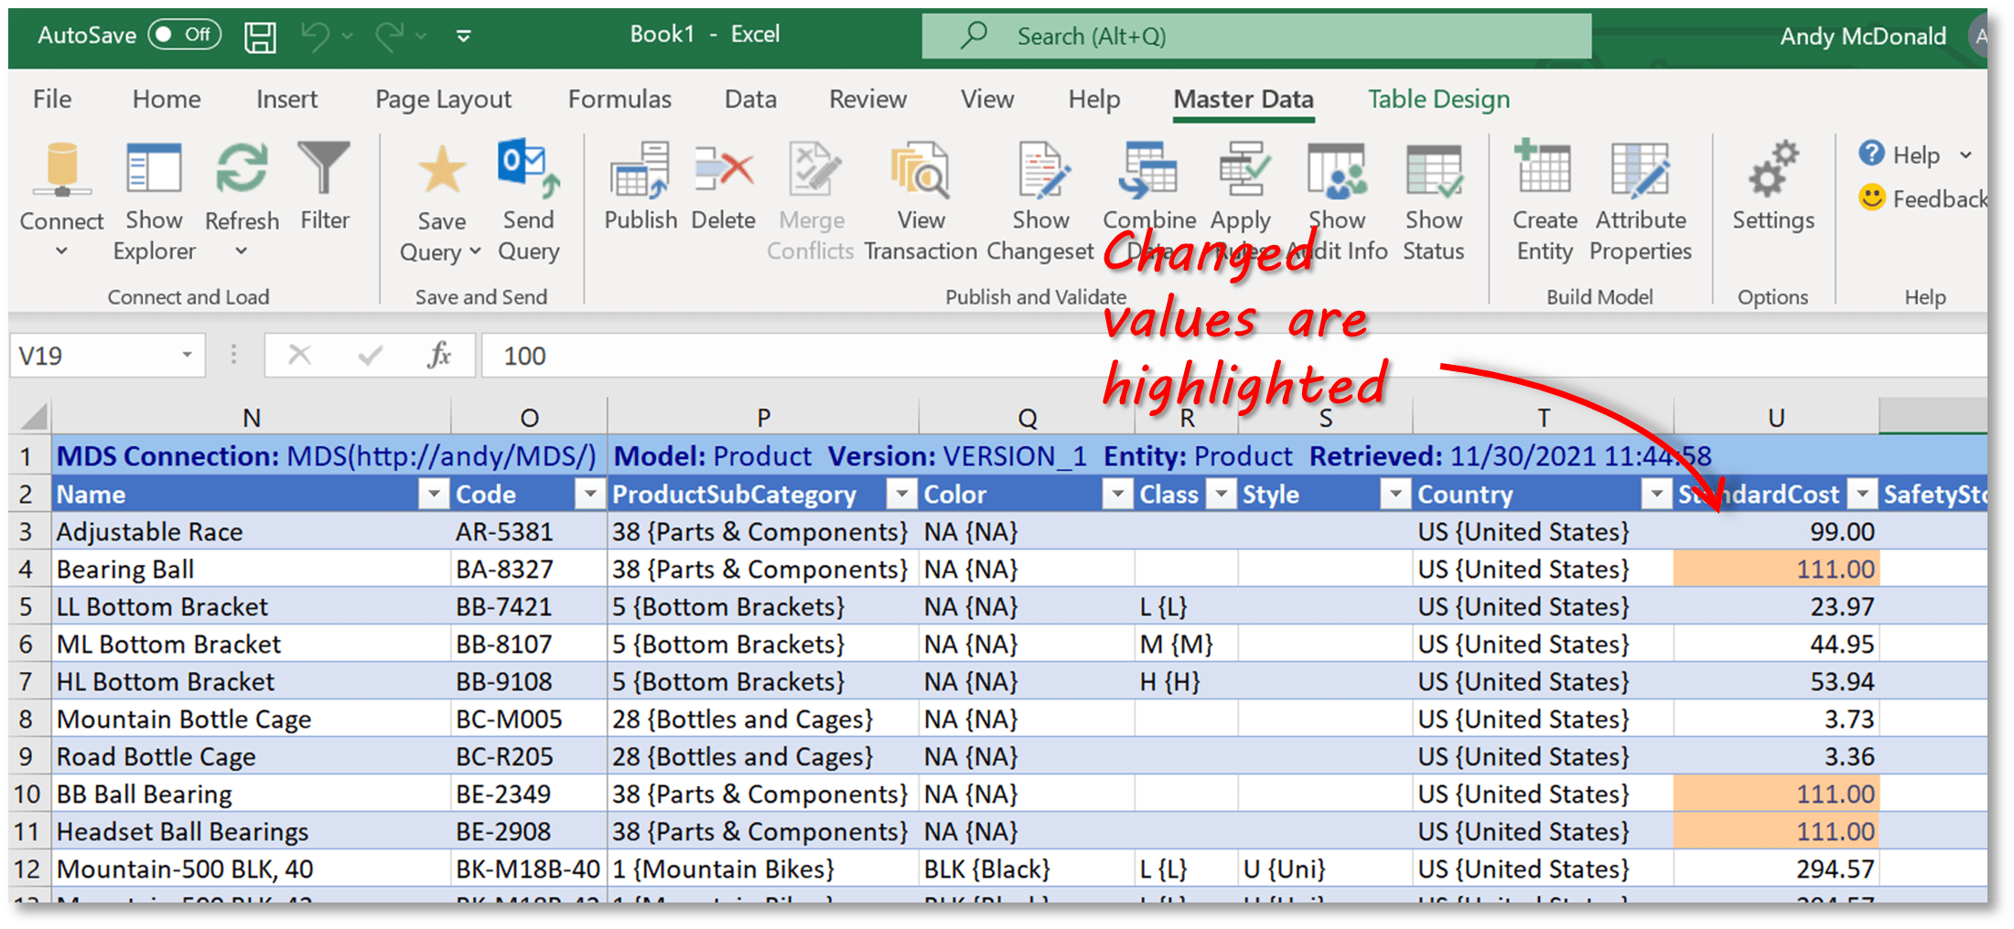The height and width of the screenshot is (929, 2014).
Task: Click the Search box in title bar
Action: click(x=1256, y=36)
